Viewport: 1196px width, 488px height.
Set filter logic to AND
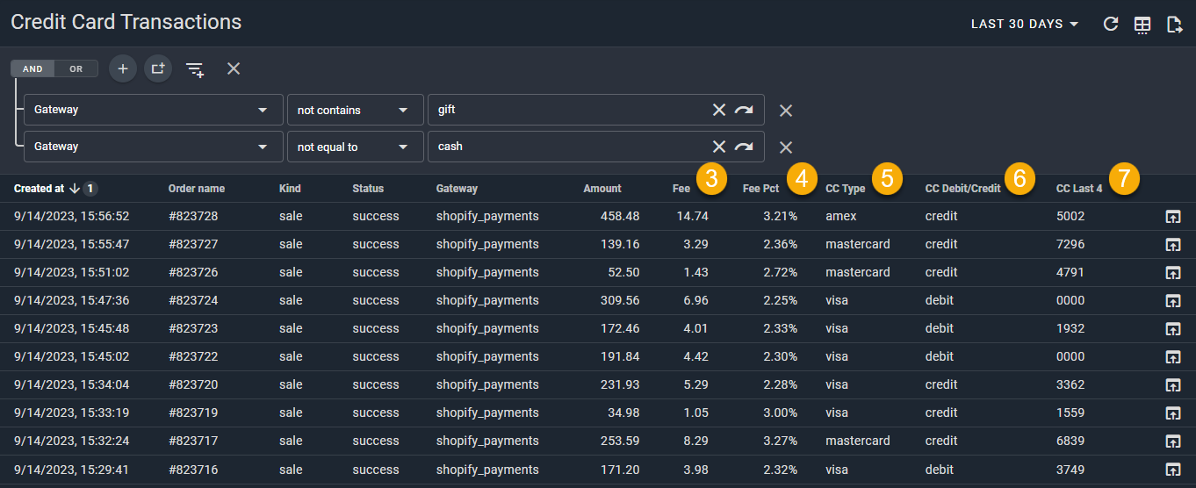pyautogui.click(x=32, y=68)
